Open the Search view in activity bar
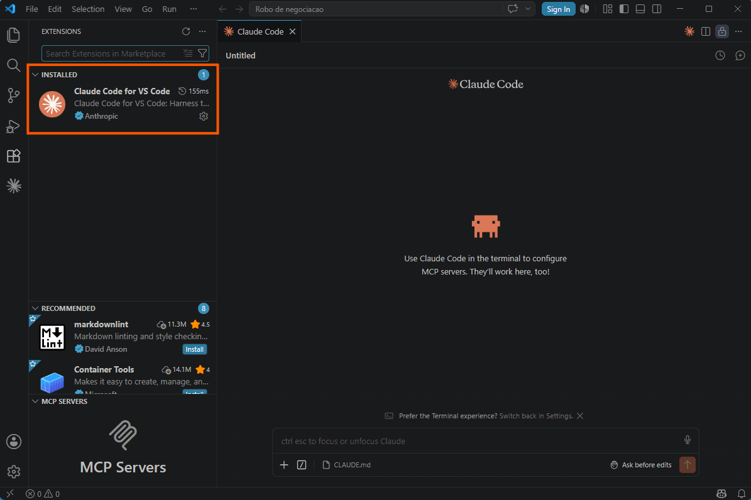Image resolution: width=751 pixels, height=500 pixels. [x=13, y=65]
